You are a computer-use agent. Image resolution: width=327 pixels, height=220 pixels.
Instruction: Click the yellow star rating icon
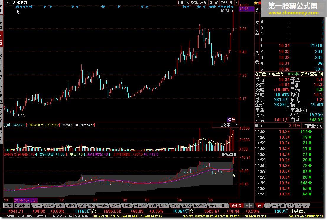256,3
